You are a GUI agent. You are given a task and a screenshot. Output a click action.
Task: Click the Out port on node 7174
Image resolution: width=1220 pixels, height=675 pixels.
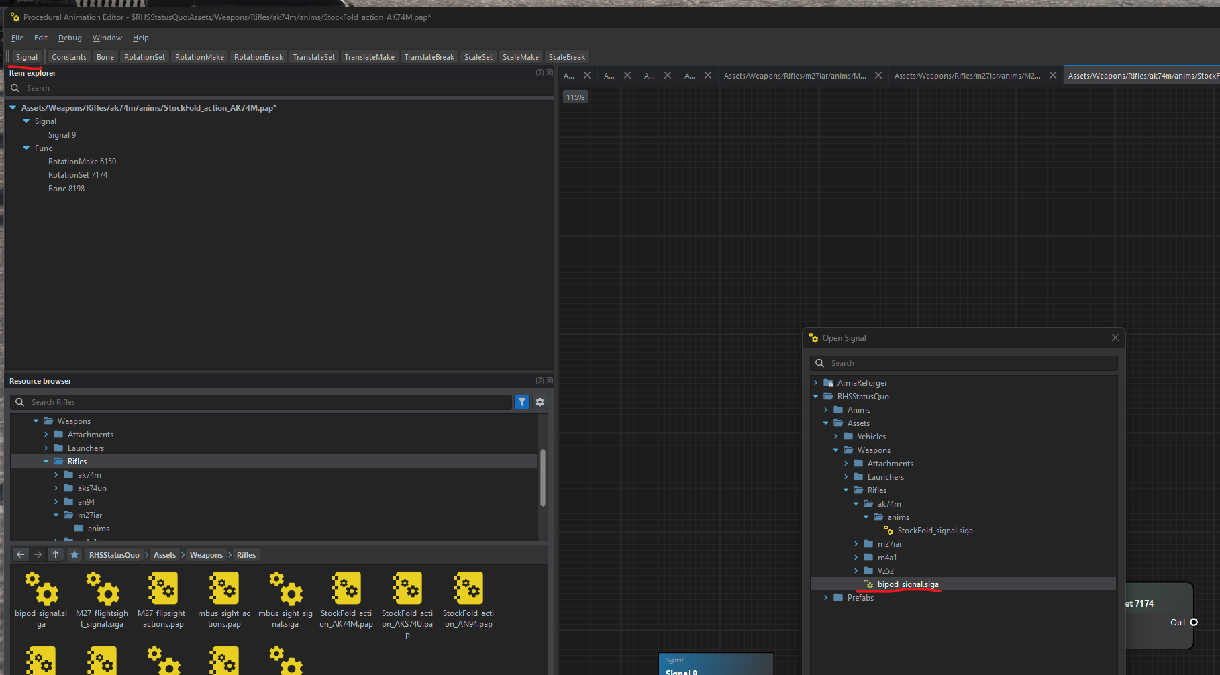[1194, 622]
